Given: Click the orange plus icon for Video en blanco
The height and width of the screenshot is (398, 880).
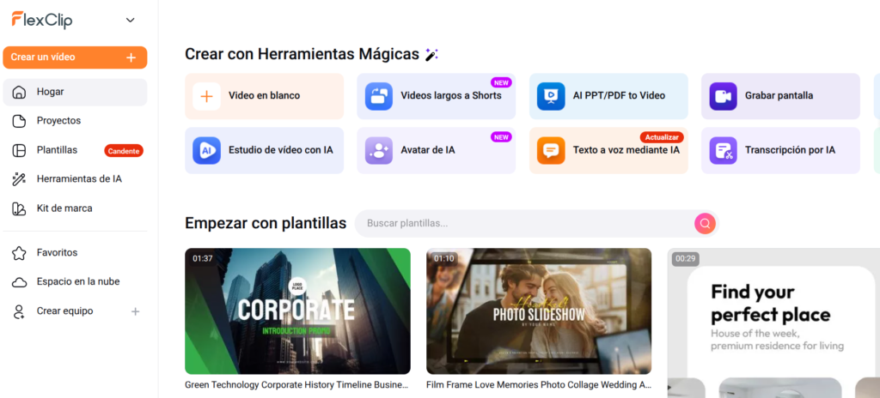Looking at the screenshot, I should pyautogui.click(x=206, y=96).
